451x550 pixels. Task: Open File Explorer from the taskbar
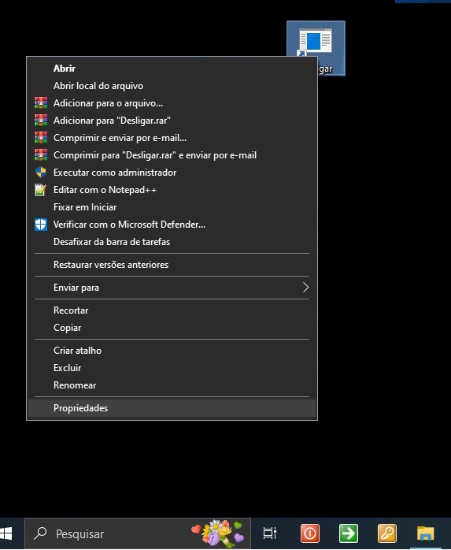point(425,533)
